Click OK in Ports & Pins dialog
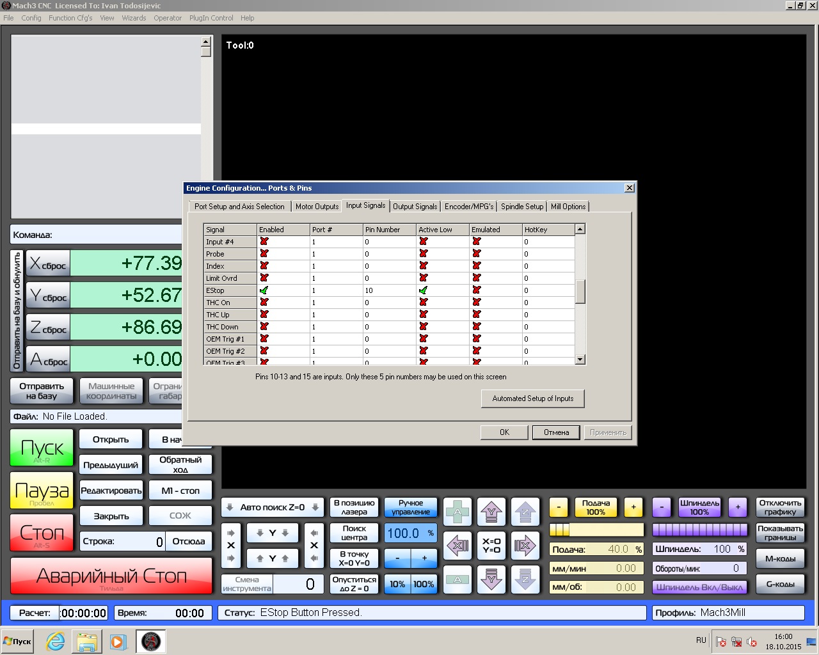 pyautogui.click(x=504, y=432)
